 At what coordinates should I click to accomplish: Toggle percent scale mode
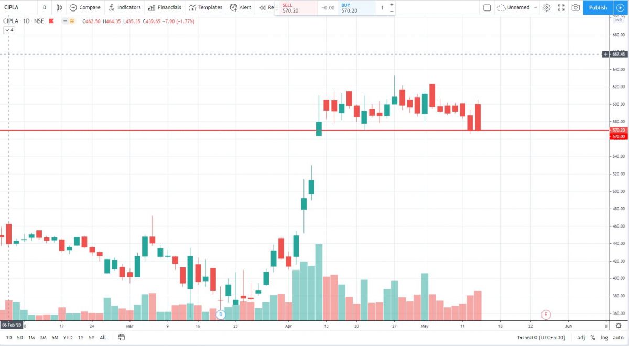click(593, 338)
